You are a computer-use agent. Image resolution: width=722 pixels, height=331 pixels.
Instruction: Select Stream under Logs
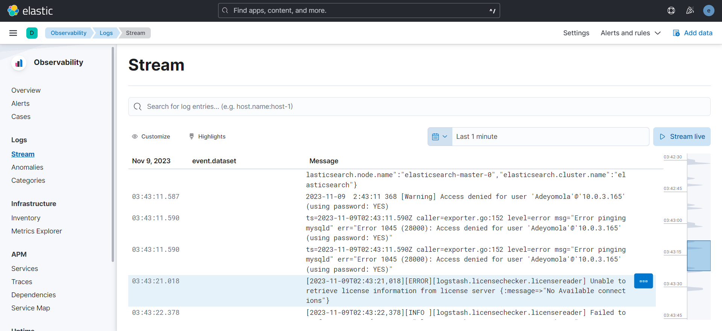(x=23, y=154)
